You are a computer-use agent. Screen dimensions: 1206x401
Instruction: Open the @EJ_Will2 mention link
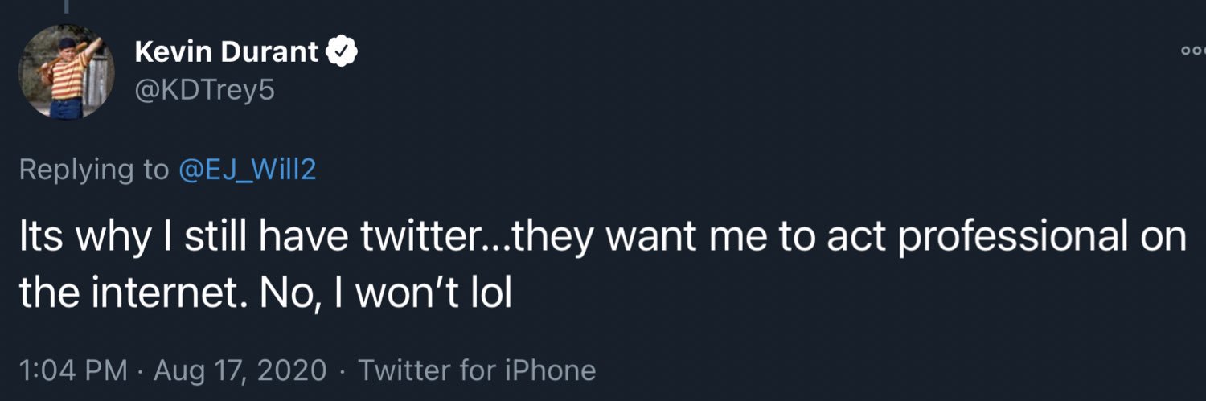point(242,170)
